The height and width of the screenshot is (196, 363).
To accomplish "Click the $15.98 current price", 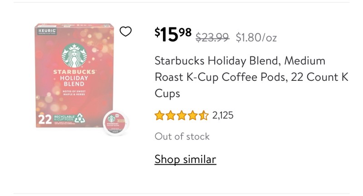I will click(x=173, y=35).
